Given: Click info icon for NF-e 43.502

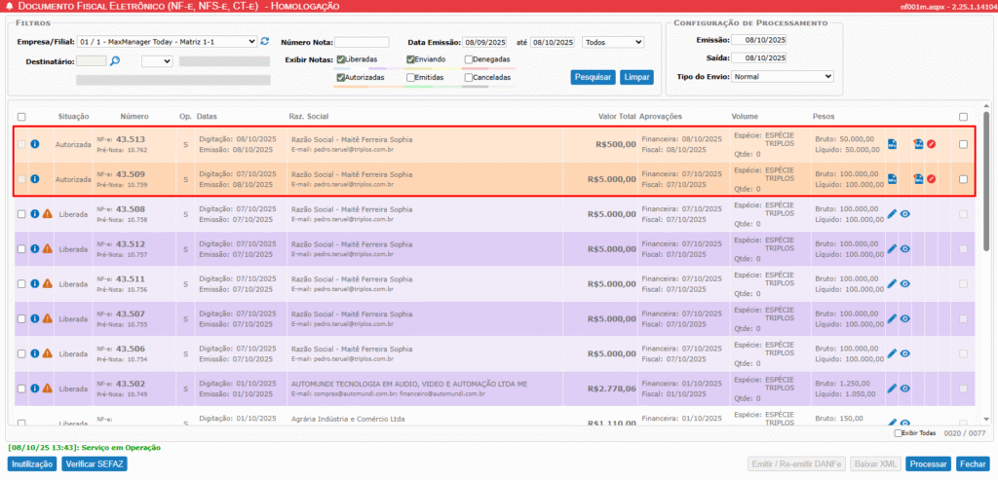Looking at the screenshot, I should click(34, 389).
